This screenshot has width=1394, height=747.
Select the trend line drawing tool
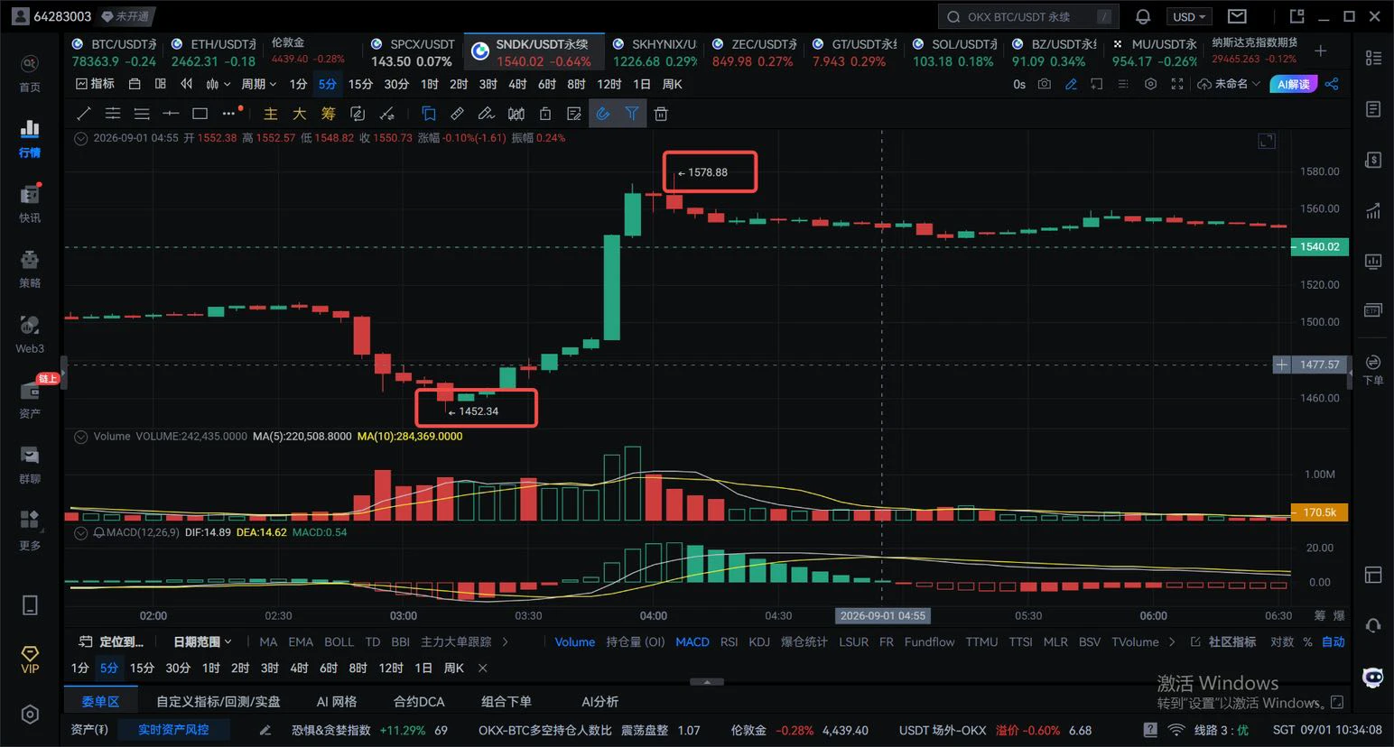84,114
